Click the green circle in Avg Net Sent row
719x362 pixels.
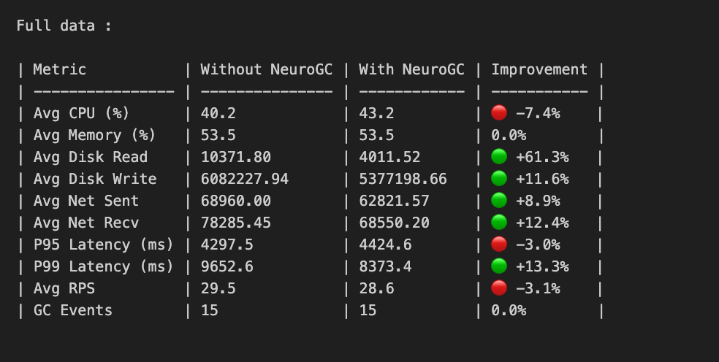(x=499, y=201)
